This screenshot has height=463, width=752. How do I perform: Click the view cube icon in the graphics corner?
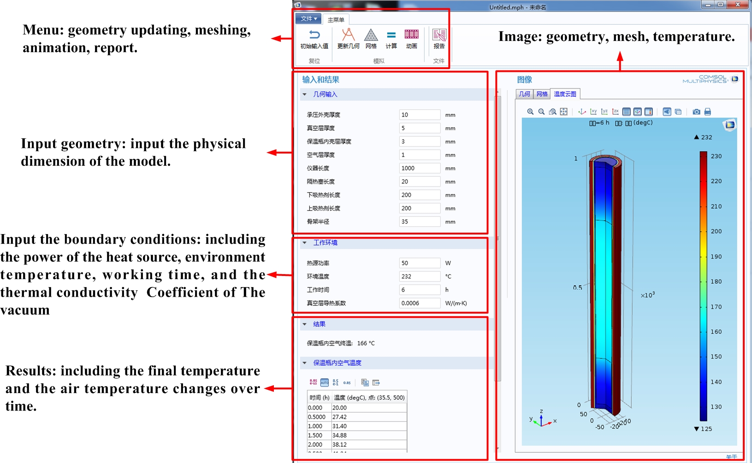730,124
